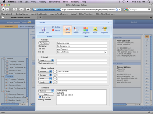Click the Job title field
Screen dimensions: 153x114
tap(82, 49)
